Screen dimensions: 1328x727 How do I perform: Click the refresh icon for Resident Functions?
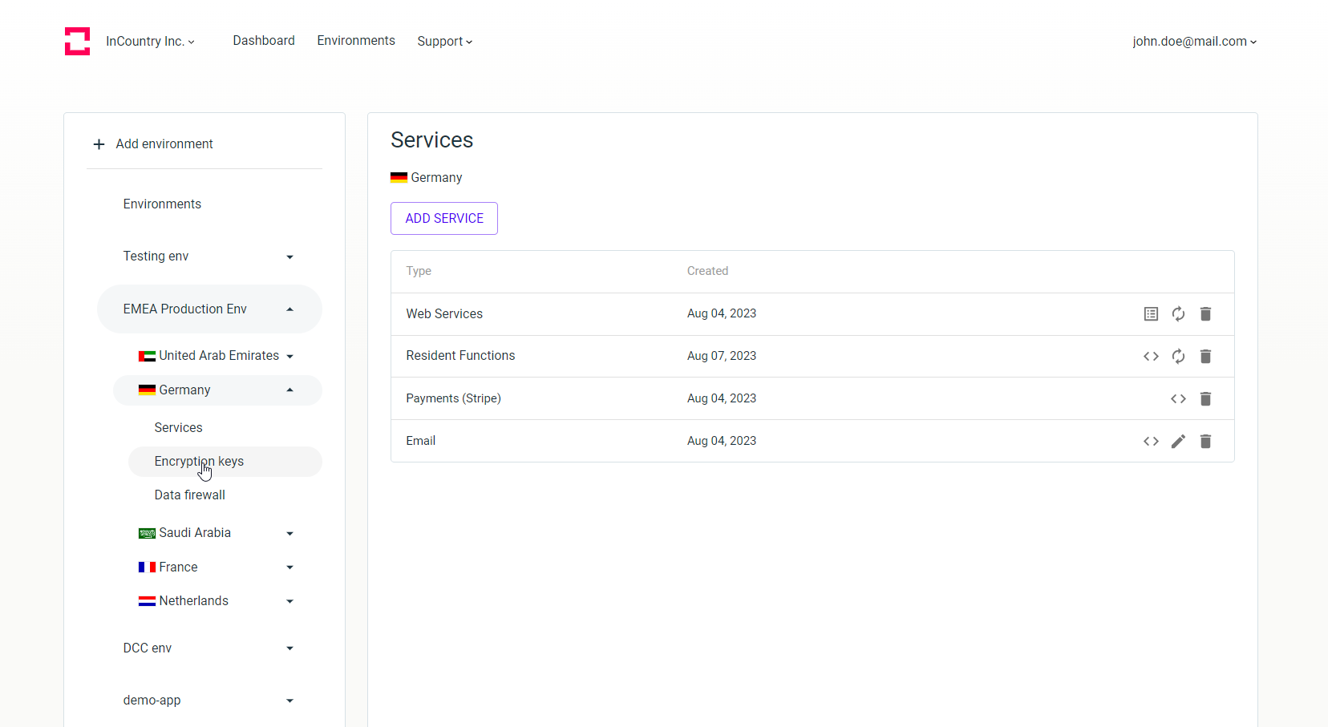[1178, 356]
